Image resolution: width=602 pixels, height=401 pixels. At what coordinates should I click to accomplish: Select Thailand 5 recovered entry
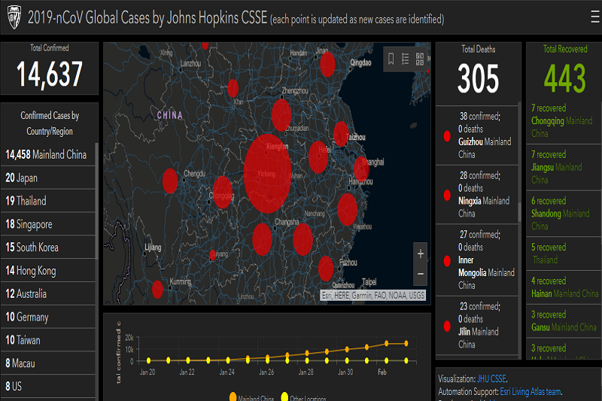563,254
